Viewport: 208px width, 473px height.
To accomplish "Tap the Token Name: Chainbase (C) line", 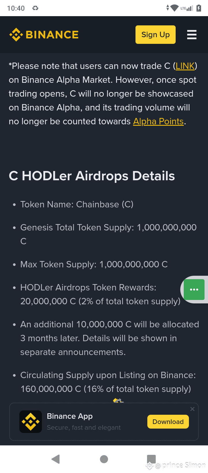I will (x=77, y=204).
